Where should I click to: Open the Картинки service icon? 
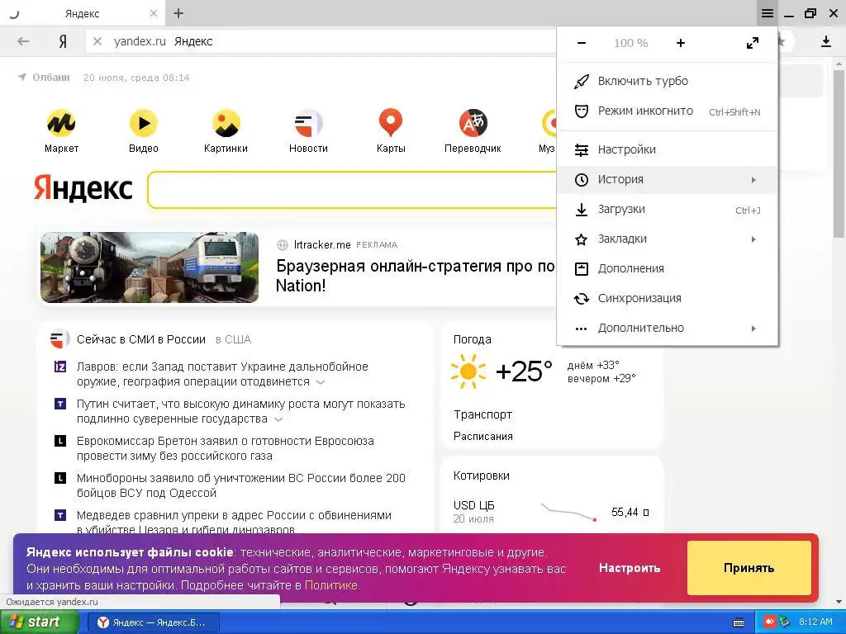(226, 123)
